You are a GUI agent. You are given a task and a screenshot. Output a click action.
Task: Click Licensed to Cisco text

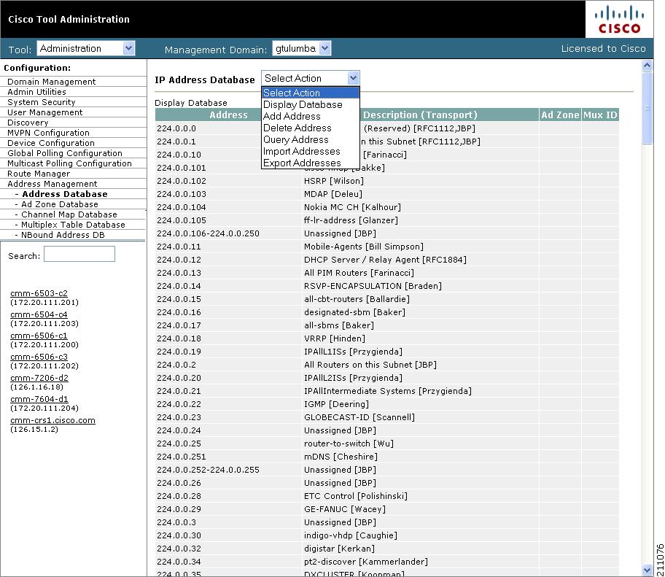tap(603, 48)
